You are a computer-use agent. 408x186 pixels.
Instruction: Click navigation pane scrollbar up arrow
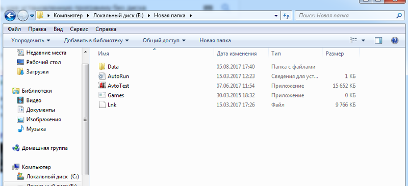(x=85, y=52)
